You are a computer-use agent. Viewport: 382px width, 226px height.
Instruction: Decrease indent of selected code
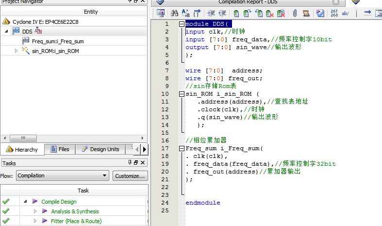[x=223, y=13]
